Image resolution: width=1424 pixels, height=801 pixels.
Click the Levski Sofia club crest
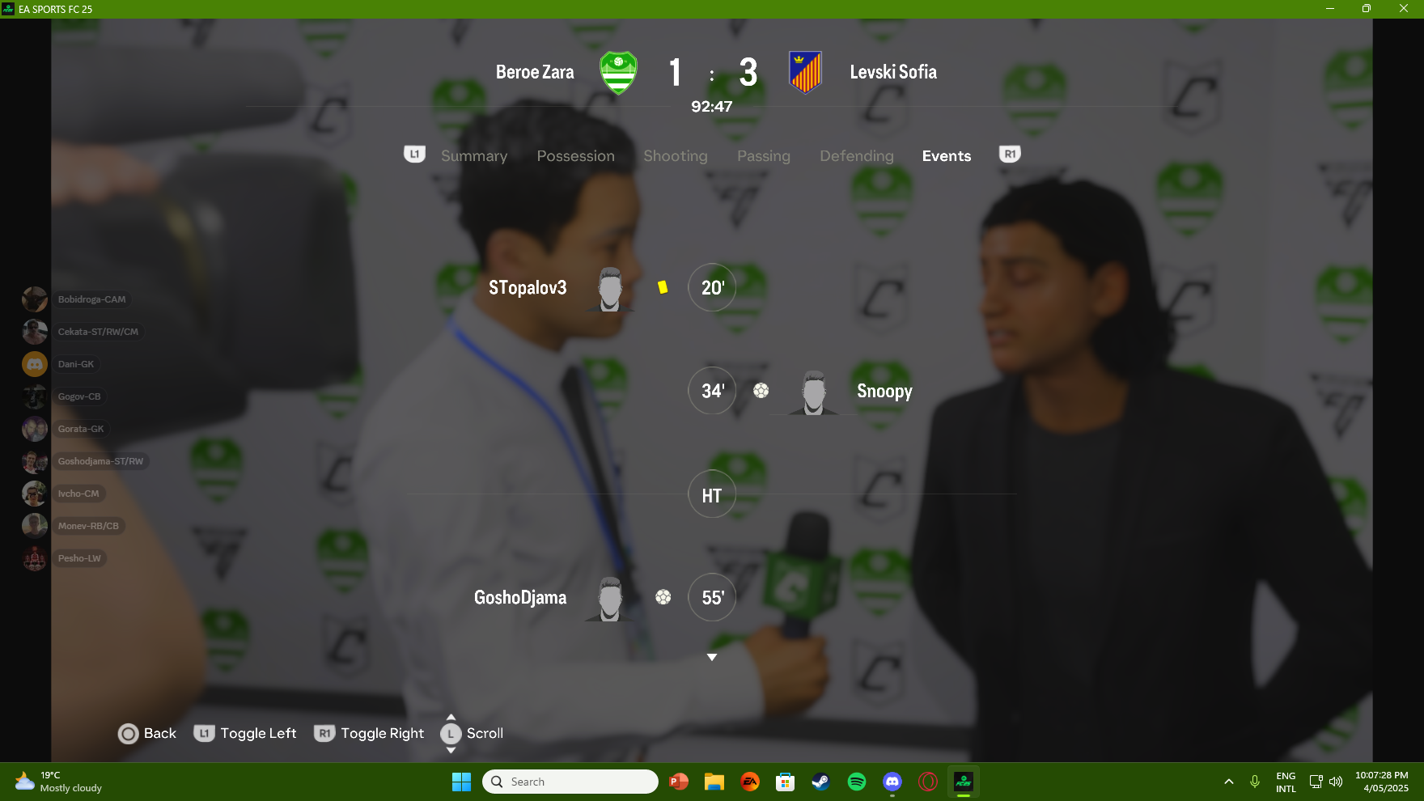pyautogui.click(x=806, y=73)
